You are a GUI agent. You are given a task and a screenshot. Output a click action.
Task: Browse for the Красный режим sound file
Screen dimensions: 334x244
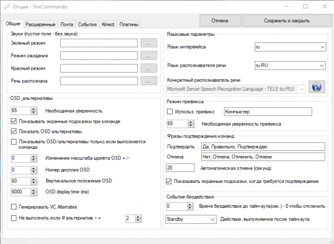(x=149, y=68)
